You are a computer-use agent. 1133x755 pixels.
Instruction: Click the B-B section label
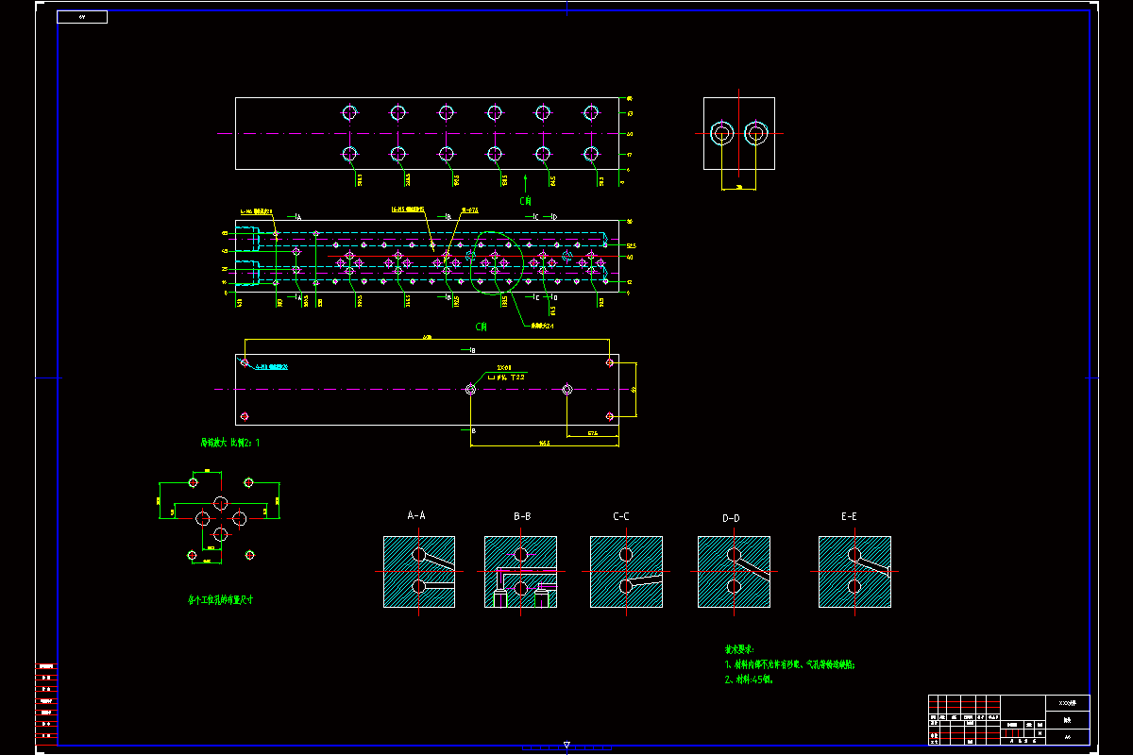[522, 516]
